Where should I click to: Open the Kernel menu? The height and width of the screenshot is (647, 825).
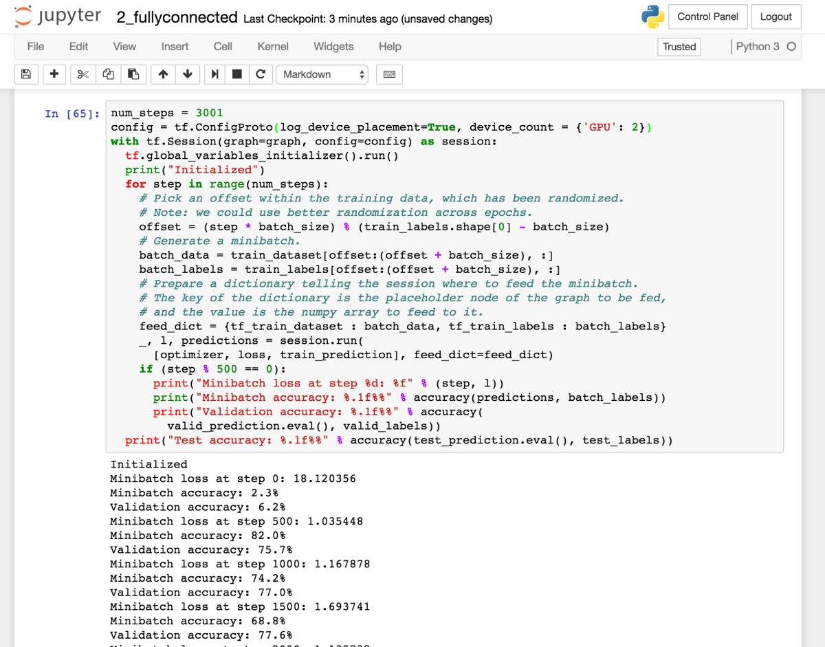273,47
